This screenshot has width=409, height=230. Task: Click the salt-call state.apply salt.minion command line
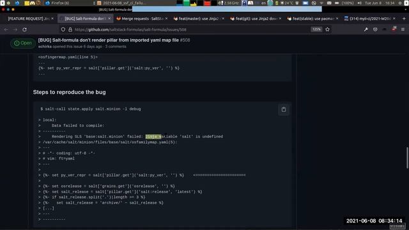91,109
